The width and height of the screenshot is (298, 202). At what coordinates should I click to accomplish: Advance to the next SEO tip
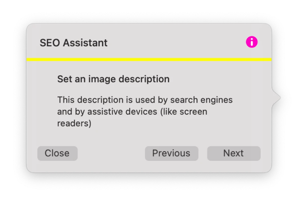234,154
